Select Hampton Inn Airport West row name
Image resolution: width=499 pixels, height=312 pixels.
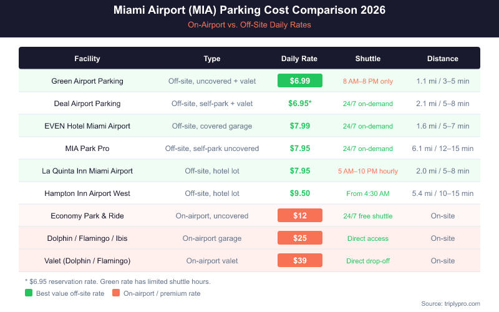(87, 193)
